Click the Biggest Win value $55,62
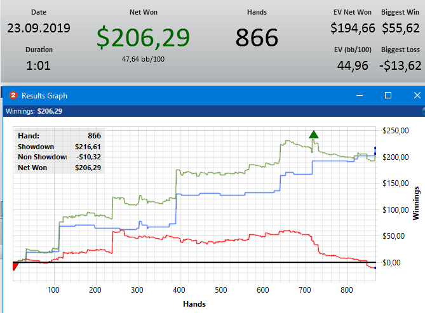The height and width of the screenshot is (313, 425). point(401,28)
